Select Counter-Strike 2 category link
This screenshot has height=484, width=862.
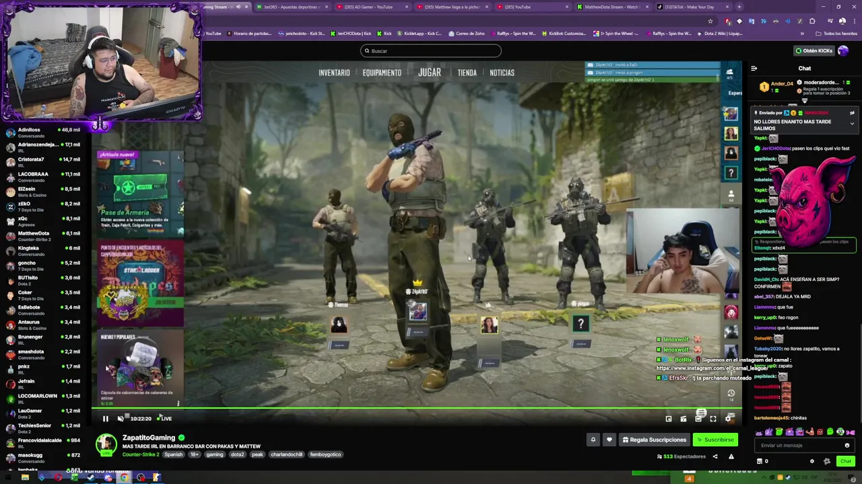141,454
